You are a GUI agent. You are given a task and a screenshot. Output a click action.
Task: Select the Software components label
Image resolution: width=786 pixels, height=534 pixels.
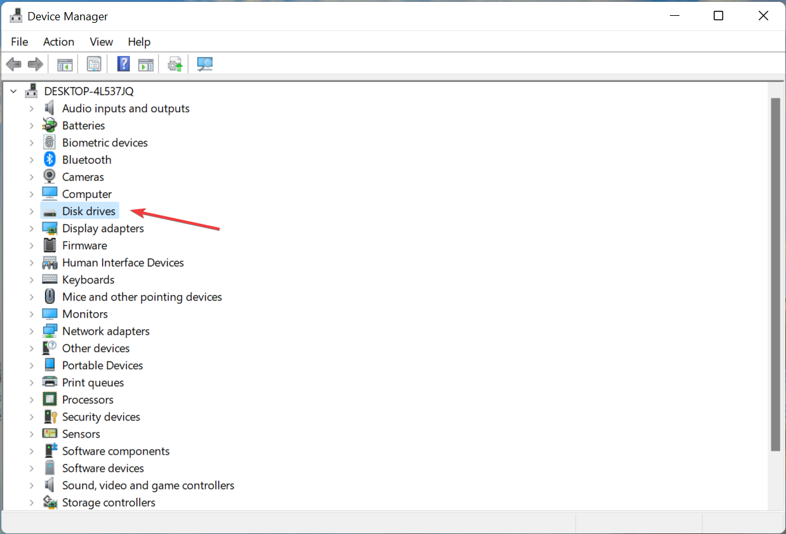(x=116, y=451)
